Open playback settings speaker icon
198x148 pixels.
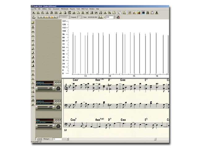click(x=118, y=17)
